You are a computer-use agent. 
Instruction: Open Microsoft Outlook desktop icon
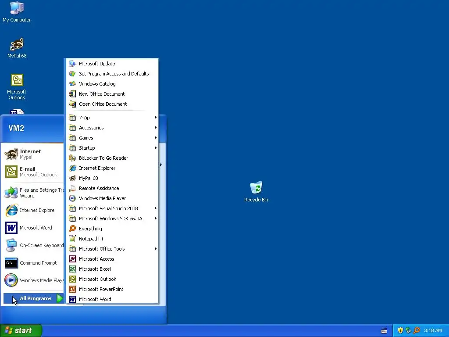point(17,87)
